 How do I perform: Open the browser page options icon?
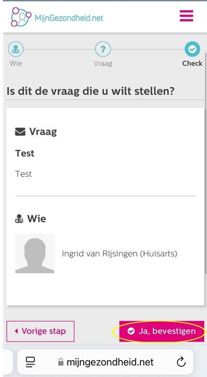point(31,362)
